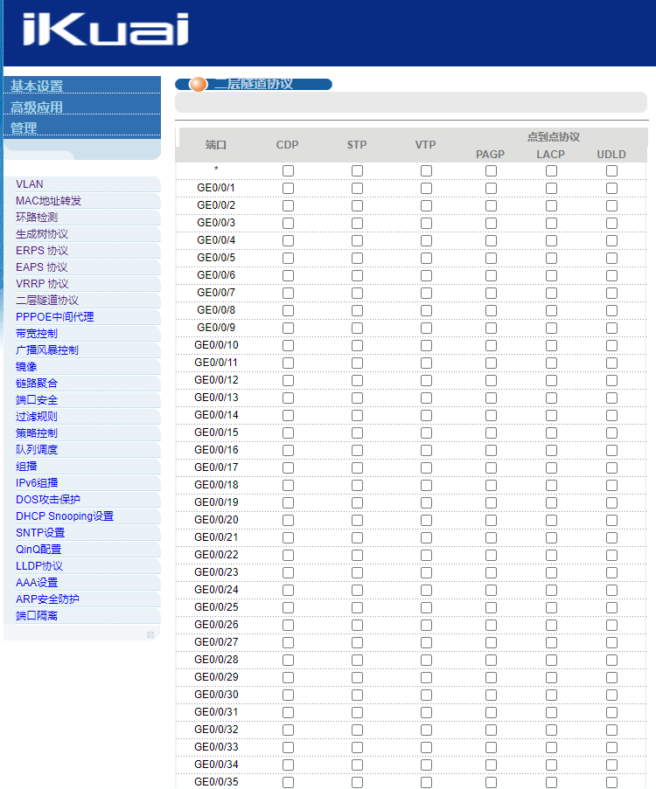Open 组播 page
The image size is (656, 789).
[x=26, y=467]
